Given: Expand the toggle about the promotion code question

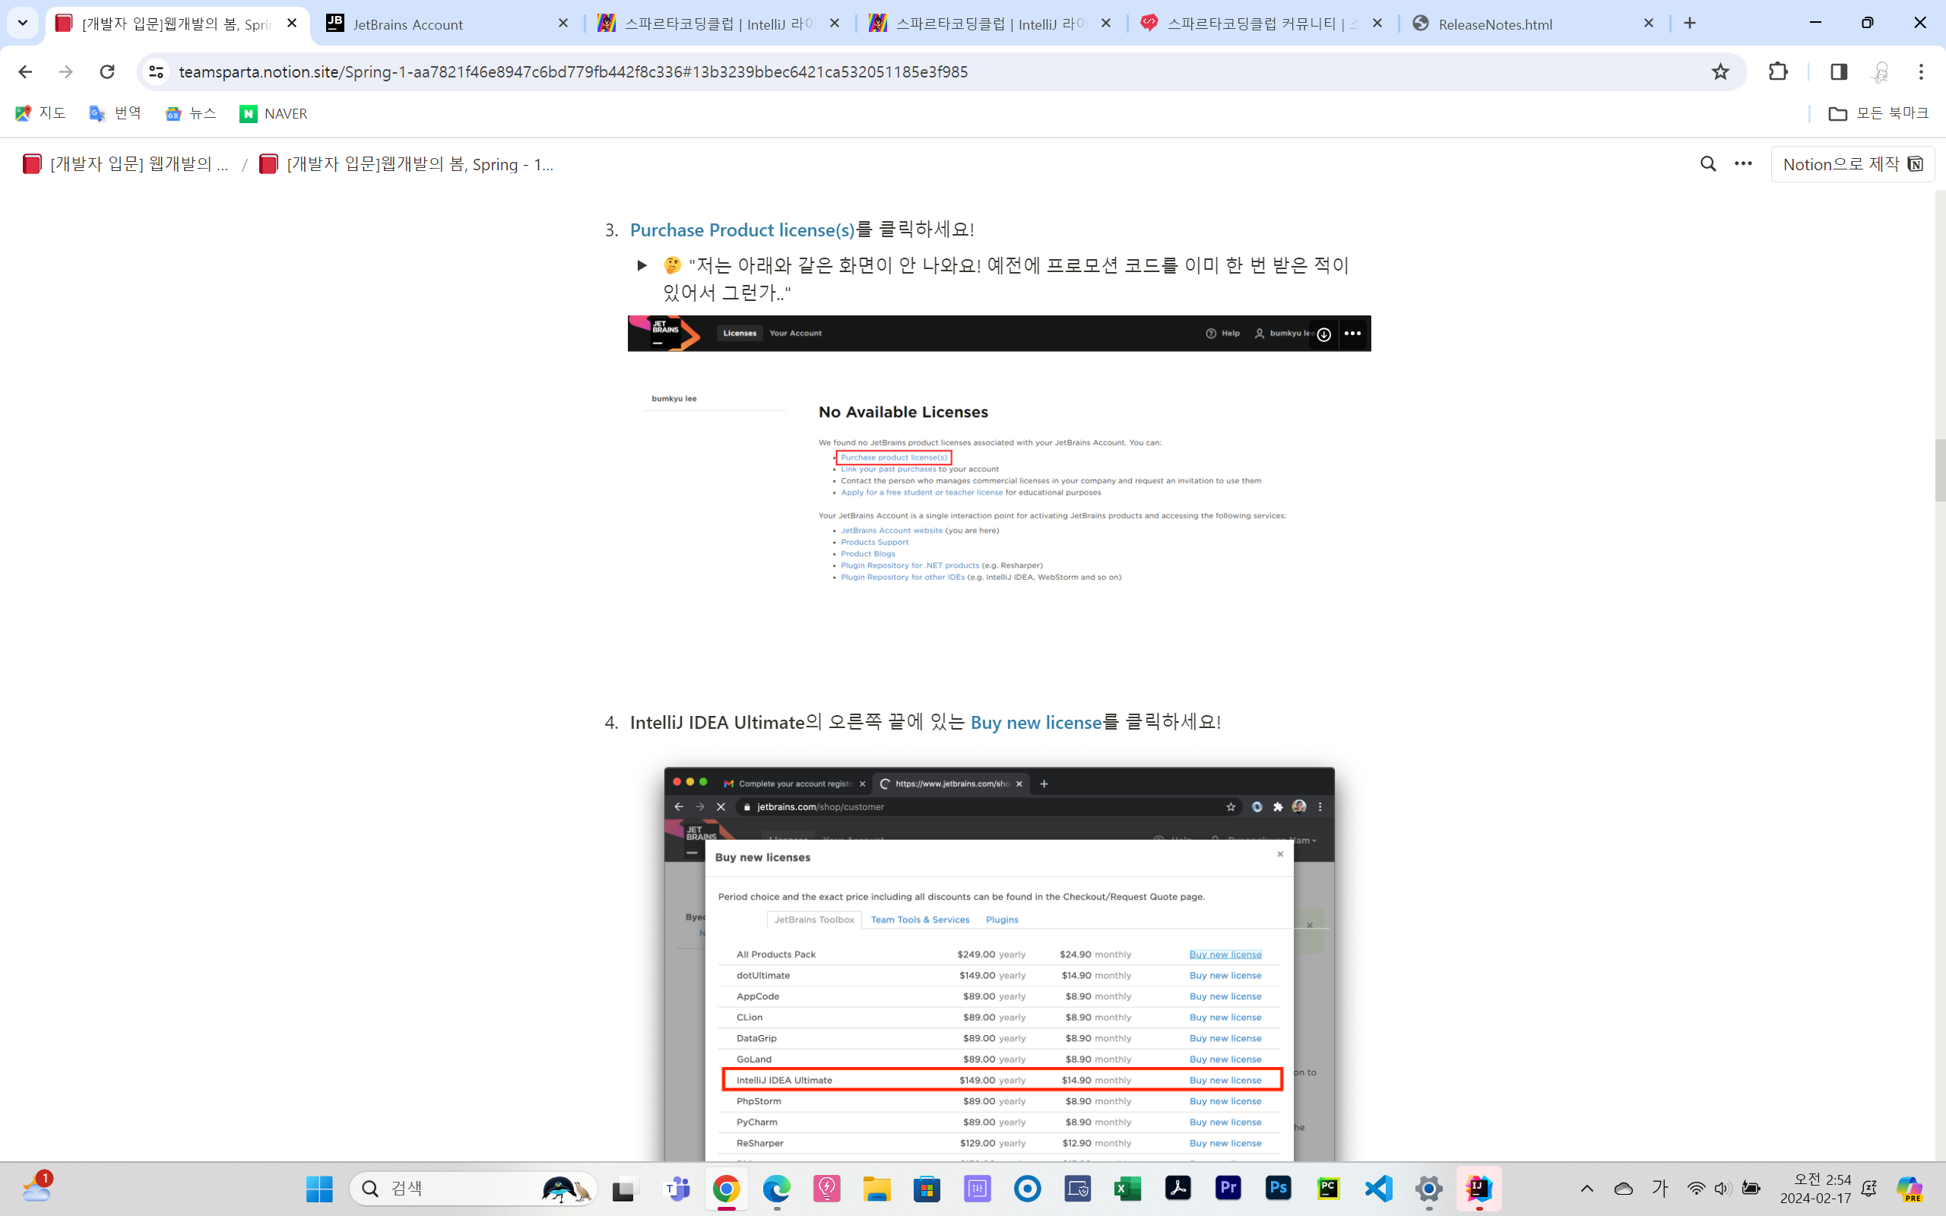Looking at the screenshot, I should (642, 265).
